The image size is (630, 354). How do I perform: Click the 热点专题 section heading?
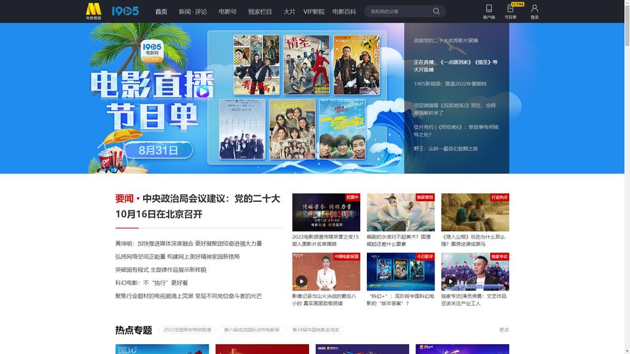pyautogui.click(x=133, y=330)
